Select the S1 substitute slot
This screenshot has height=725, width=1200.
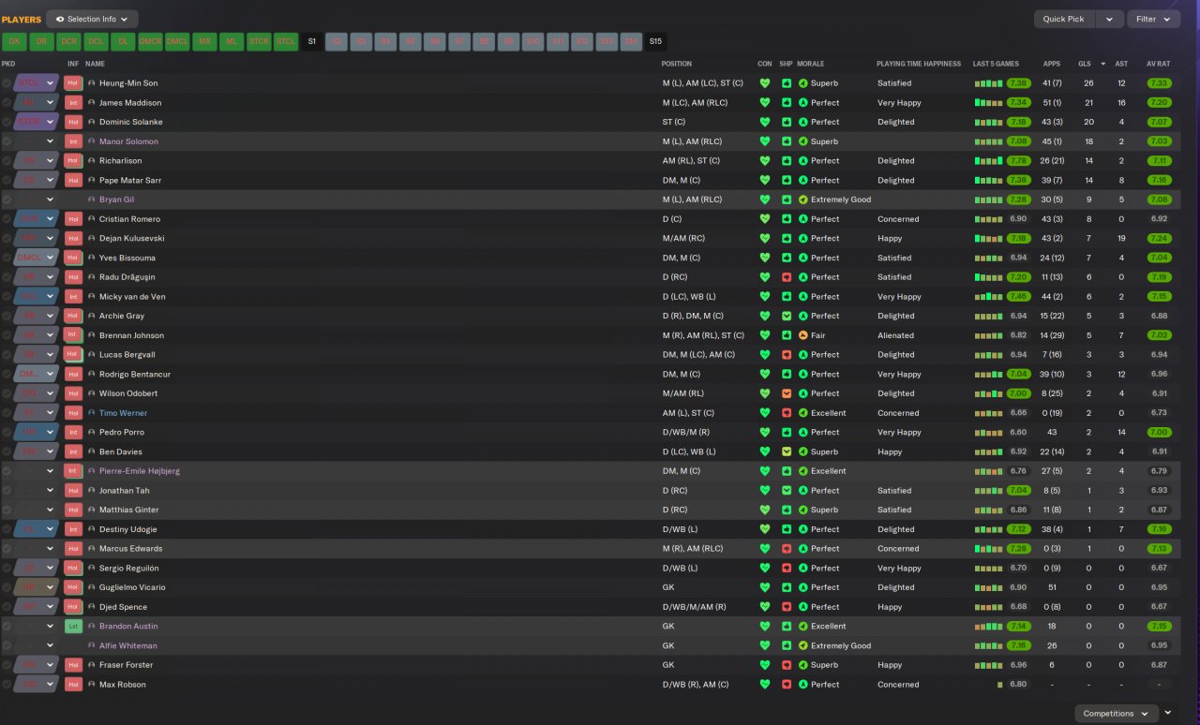313,41
